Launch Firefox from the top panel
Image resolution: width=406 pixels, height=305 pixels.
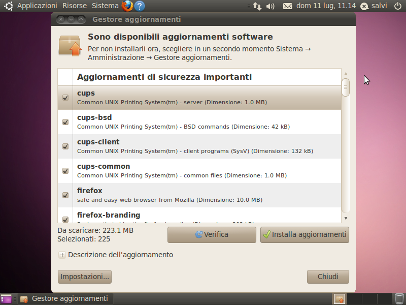127,6
